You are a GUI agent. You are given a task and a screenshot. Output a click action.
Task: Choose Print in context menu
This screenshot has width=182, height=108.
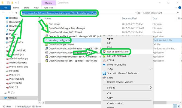tap(110, 47)
